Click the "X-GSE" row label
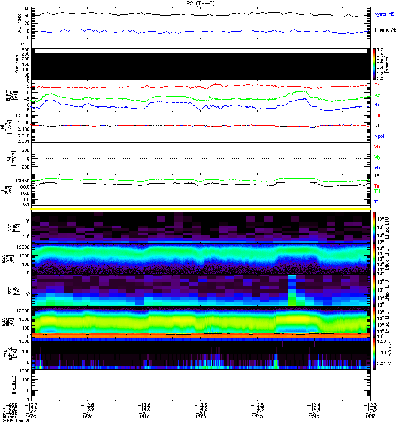Screen dimensions: 401x428 pos(10,405)
